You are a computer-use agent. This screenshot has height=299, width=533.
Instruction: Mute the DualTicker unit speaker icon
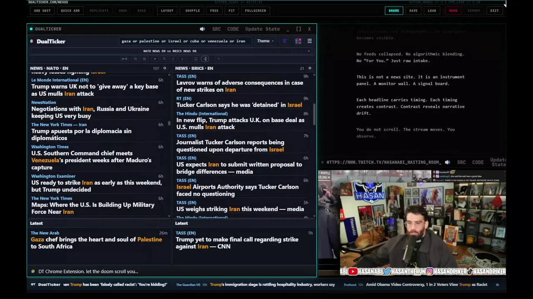point(202,29)
